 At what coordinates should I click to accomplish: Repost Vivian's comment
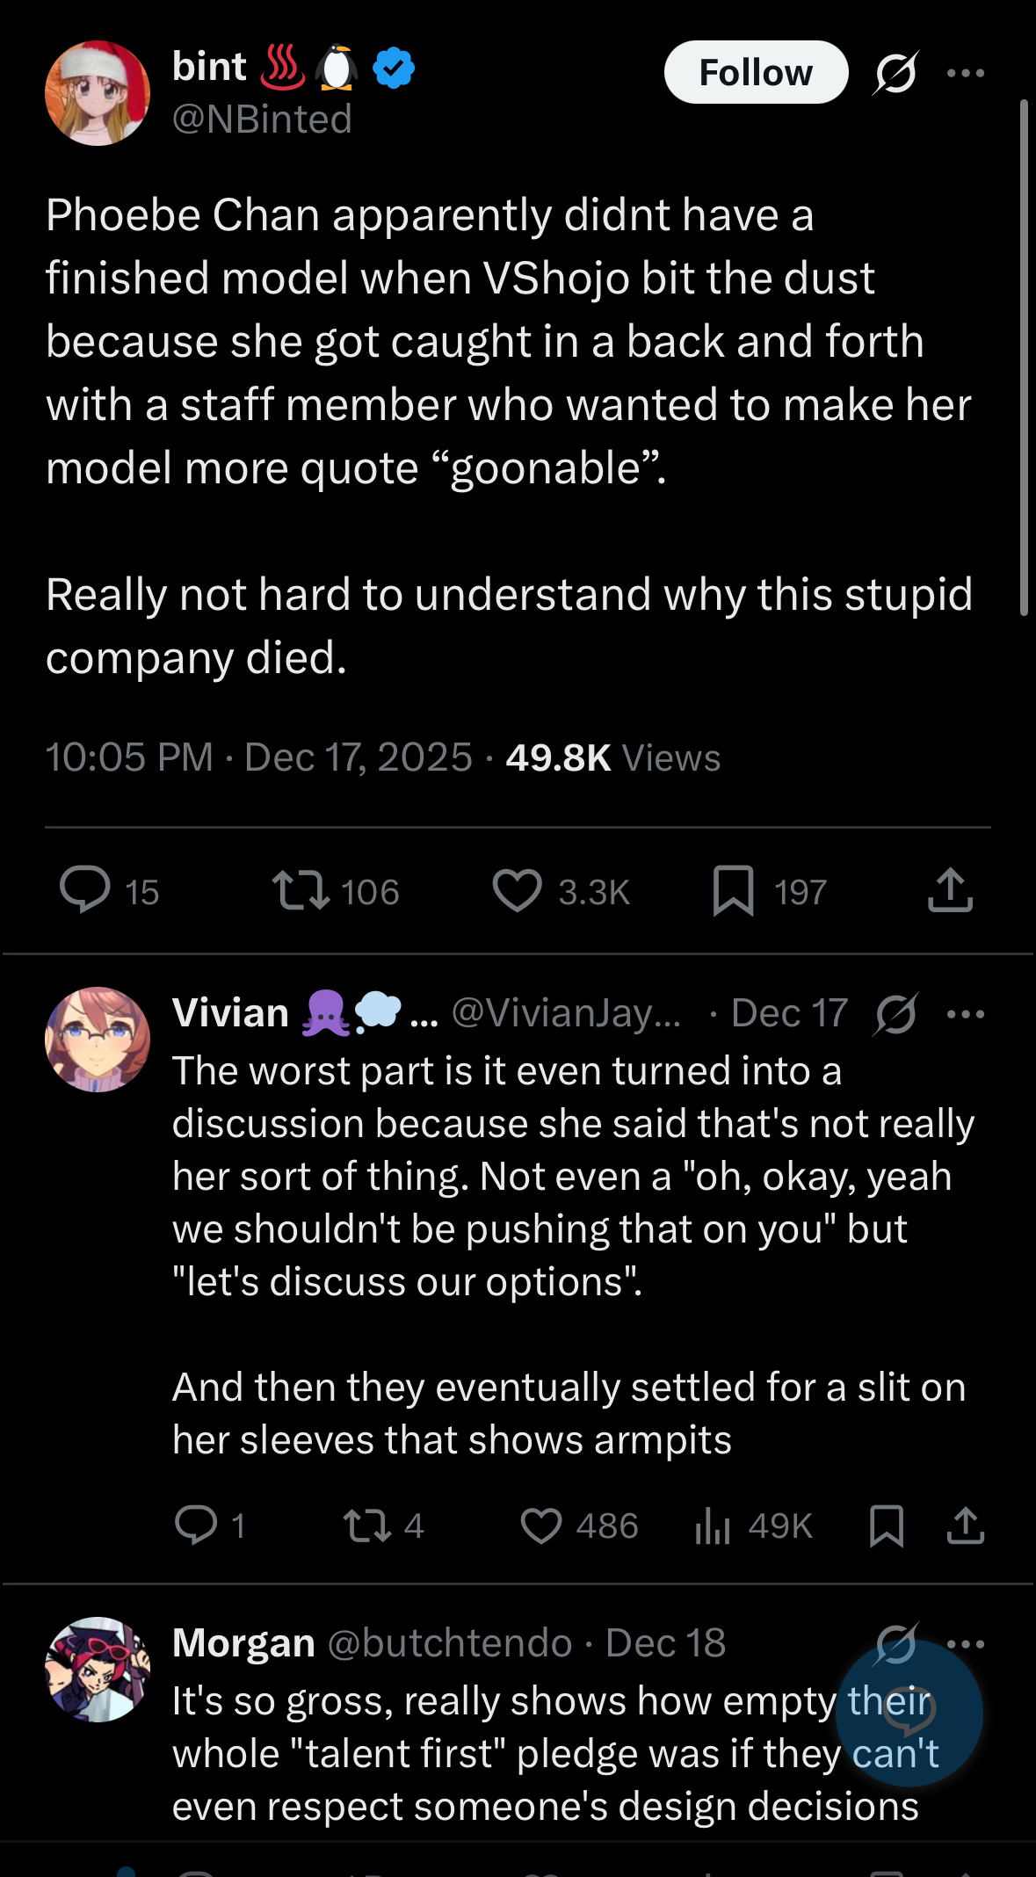pyautogui.click(x=366, y=1525)
